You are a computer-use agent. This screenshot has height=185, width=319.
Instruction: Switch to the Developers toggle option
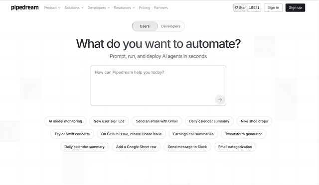pos(170,26)
